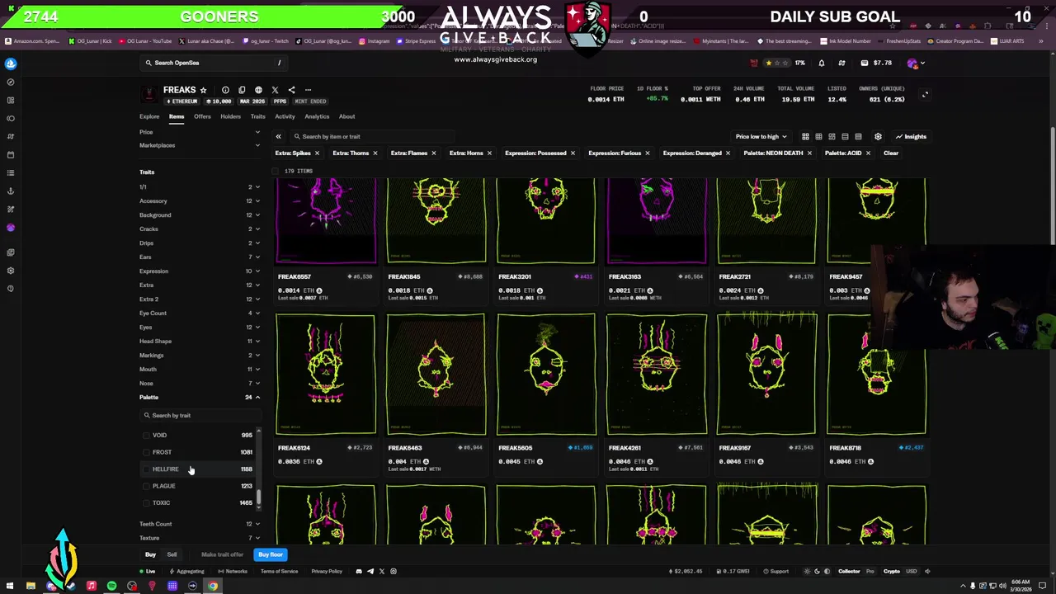This screenshot has height=594, width=1056.
Task: Collapse the filter sidebar with the double-chevron
Action: point(278,136)
